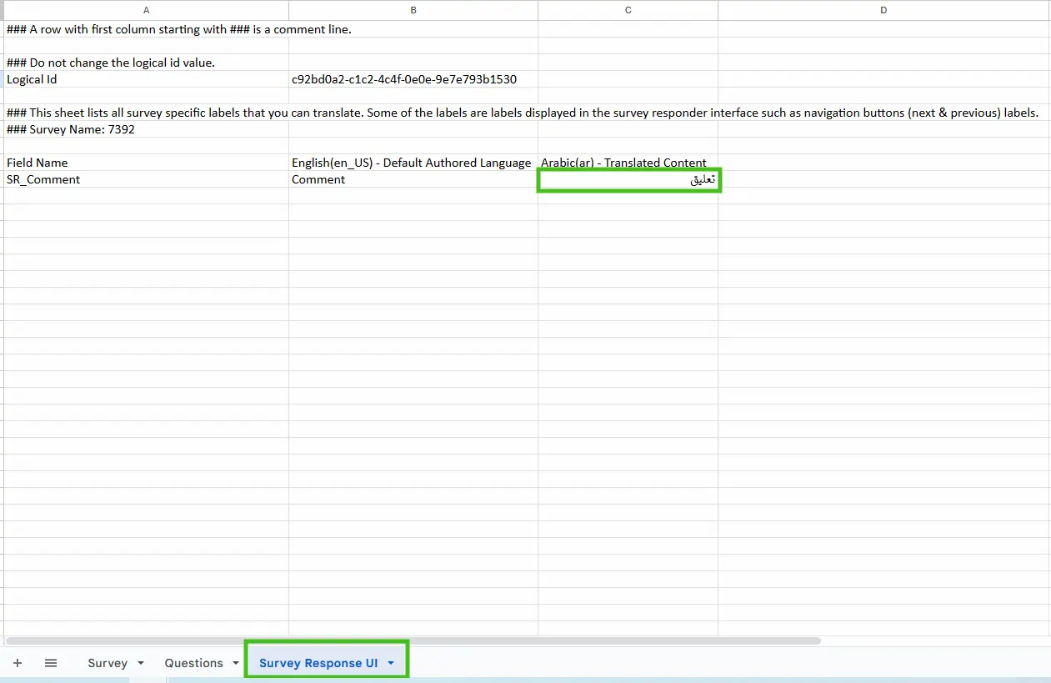
Task: Click the Field Name header cell
Action: [x=146, y=163]
